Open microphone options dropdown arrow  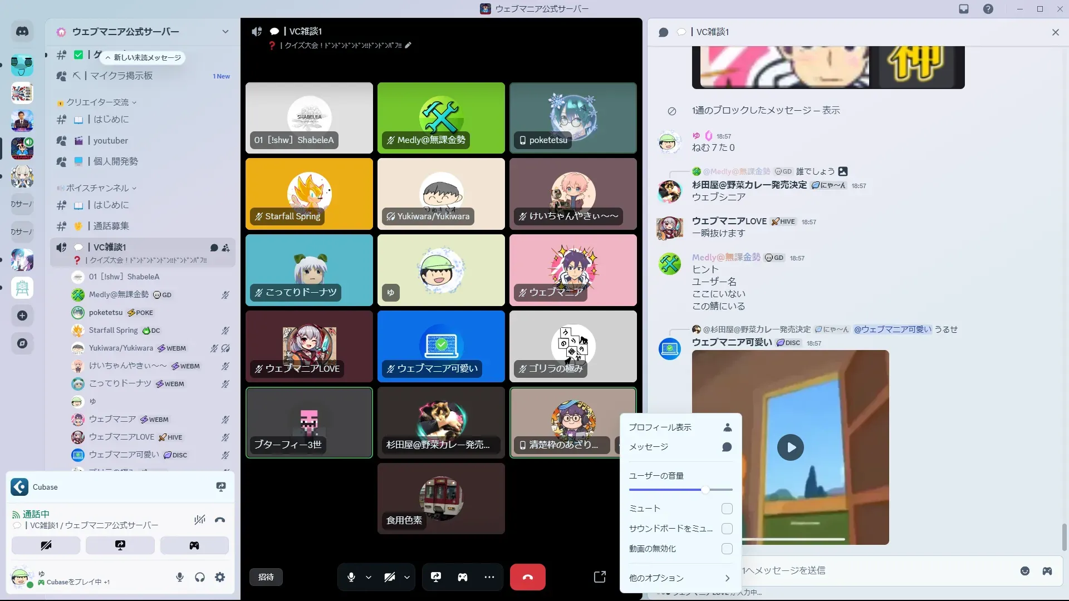[369, 578]
